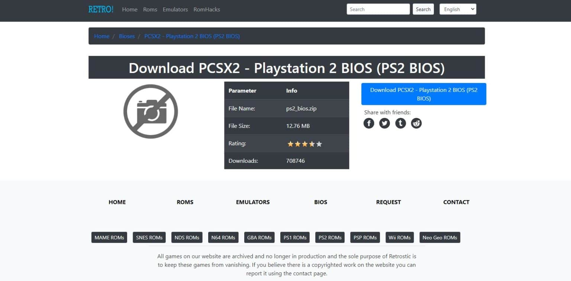Click the star rating
Screen dimensions: 571x281
point(305,144)
